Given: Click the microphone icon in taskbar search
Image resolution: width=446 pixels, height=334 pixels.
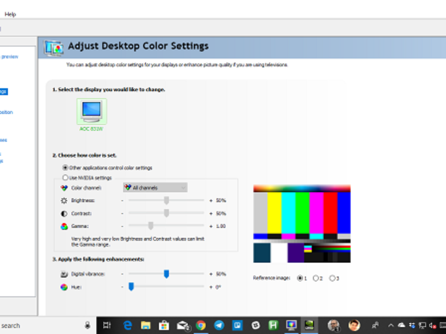Looking at the screenshot, I should (x=87, y=325).
